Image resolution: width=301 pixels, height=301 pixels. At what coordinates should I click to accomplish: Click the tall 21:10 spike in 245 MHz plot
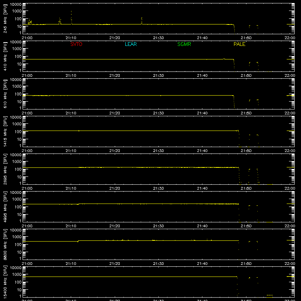71,17
